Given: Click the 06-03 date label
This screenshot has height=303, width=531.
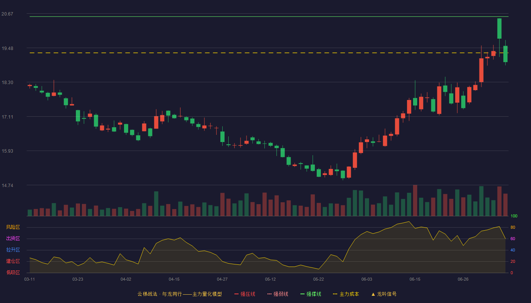Looking at the screenshot, I should pos(367,279).
